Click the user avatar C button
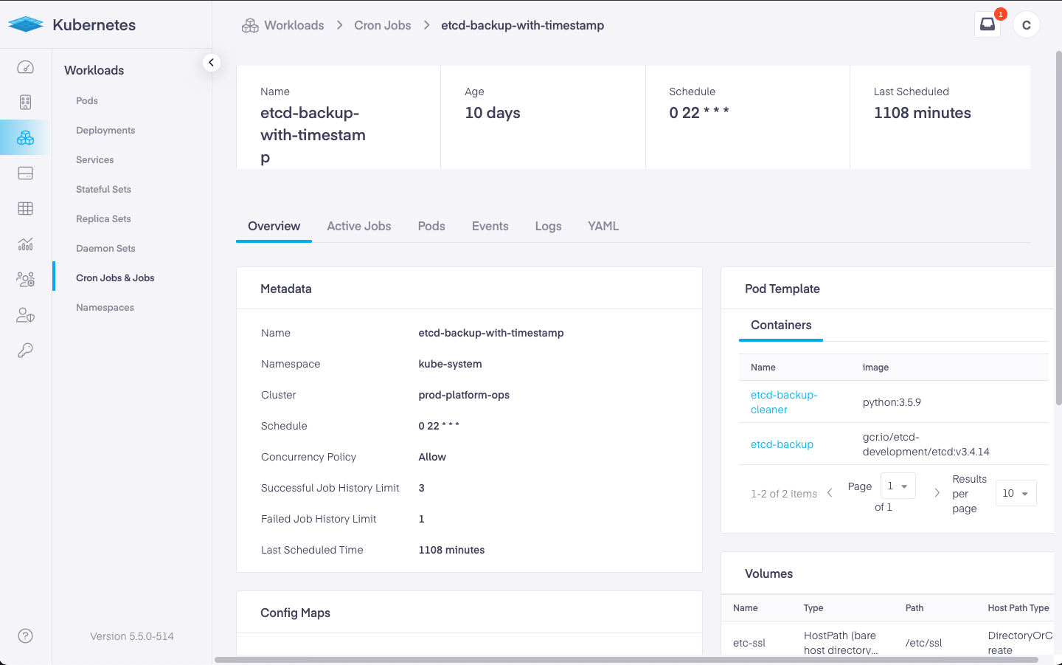 pos(1026,24)
